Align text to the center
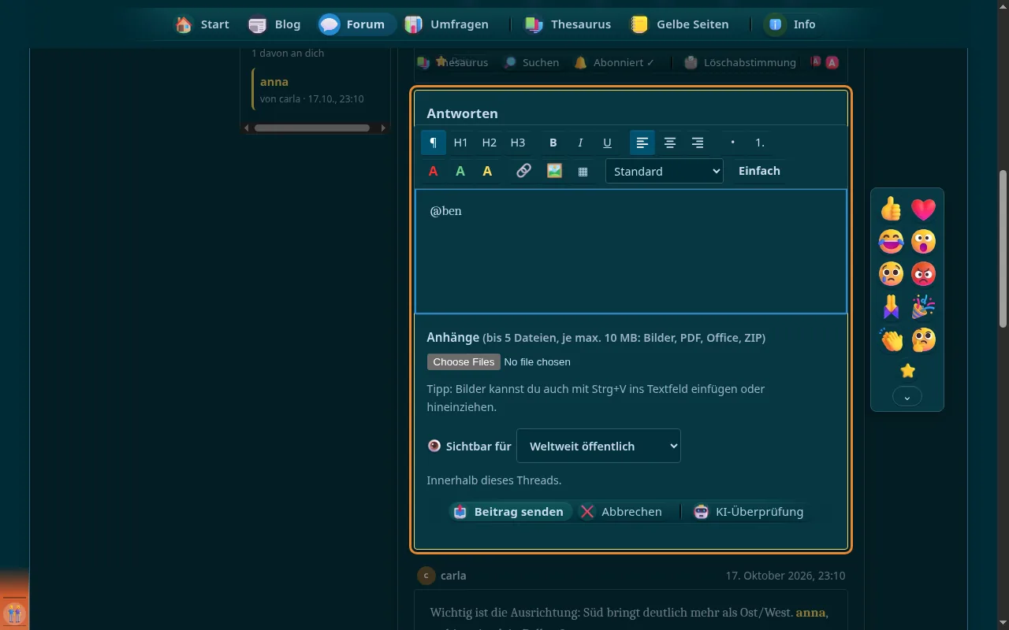 670,143
